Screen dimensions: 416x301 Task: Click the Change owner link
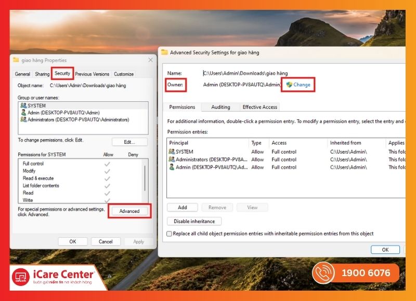[x=302, y=85]
